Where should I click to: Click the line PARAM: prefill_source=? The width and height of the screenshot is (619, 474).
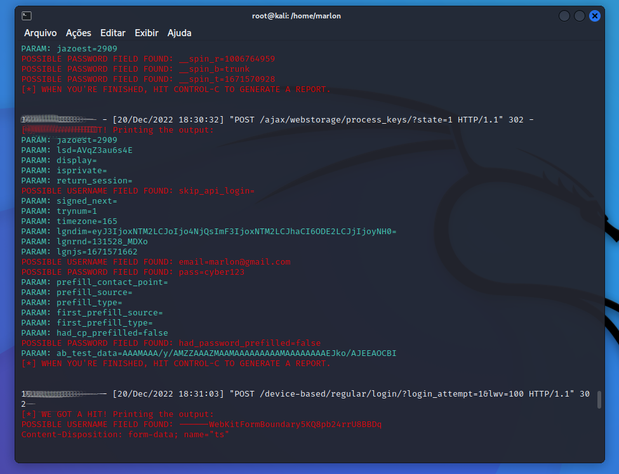pos(77,293)
